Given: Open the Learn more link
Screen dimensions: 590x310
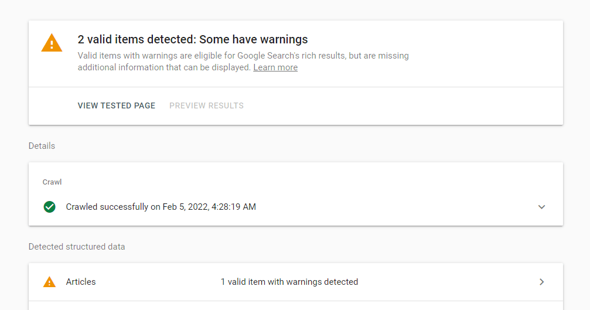Looking at the screenshot, I should [275, 67].
